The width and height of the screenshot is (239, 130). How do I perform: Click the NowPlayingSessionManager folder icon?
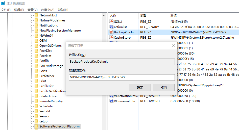point(36,31)
